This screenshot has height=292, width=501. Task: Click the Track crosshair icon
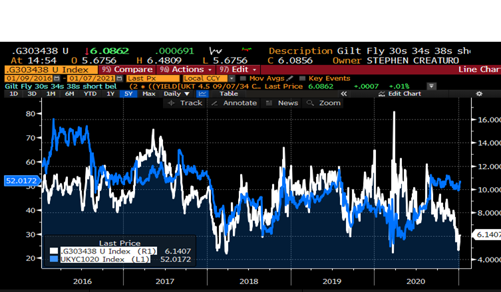coord(171,103)
